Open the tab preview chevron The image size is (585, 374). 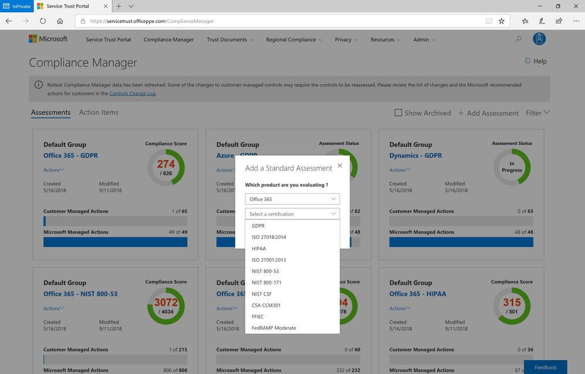tap(131, 6)
